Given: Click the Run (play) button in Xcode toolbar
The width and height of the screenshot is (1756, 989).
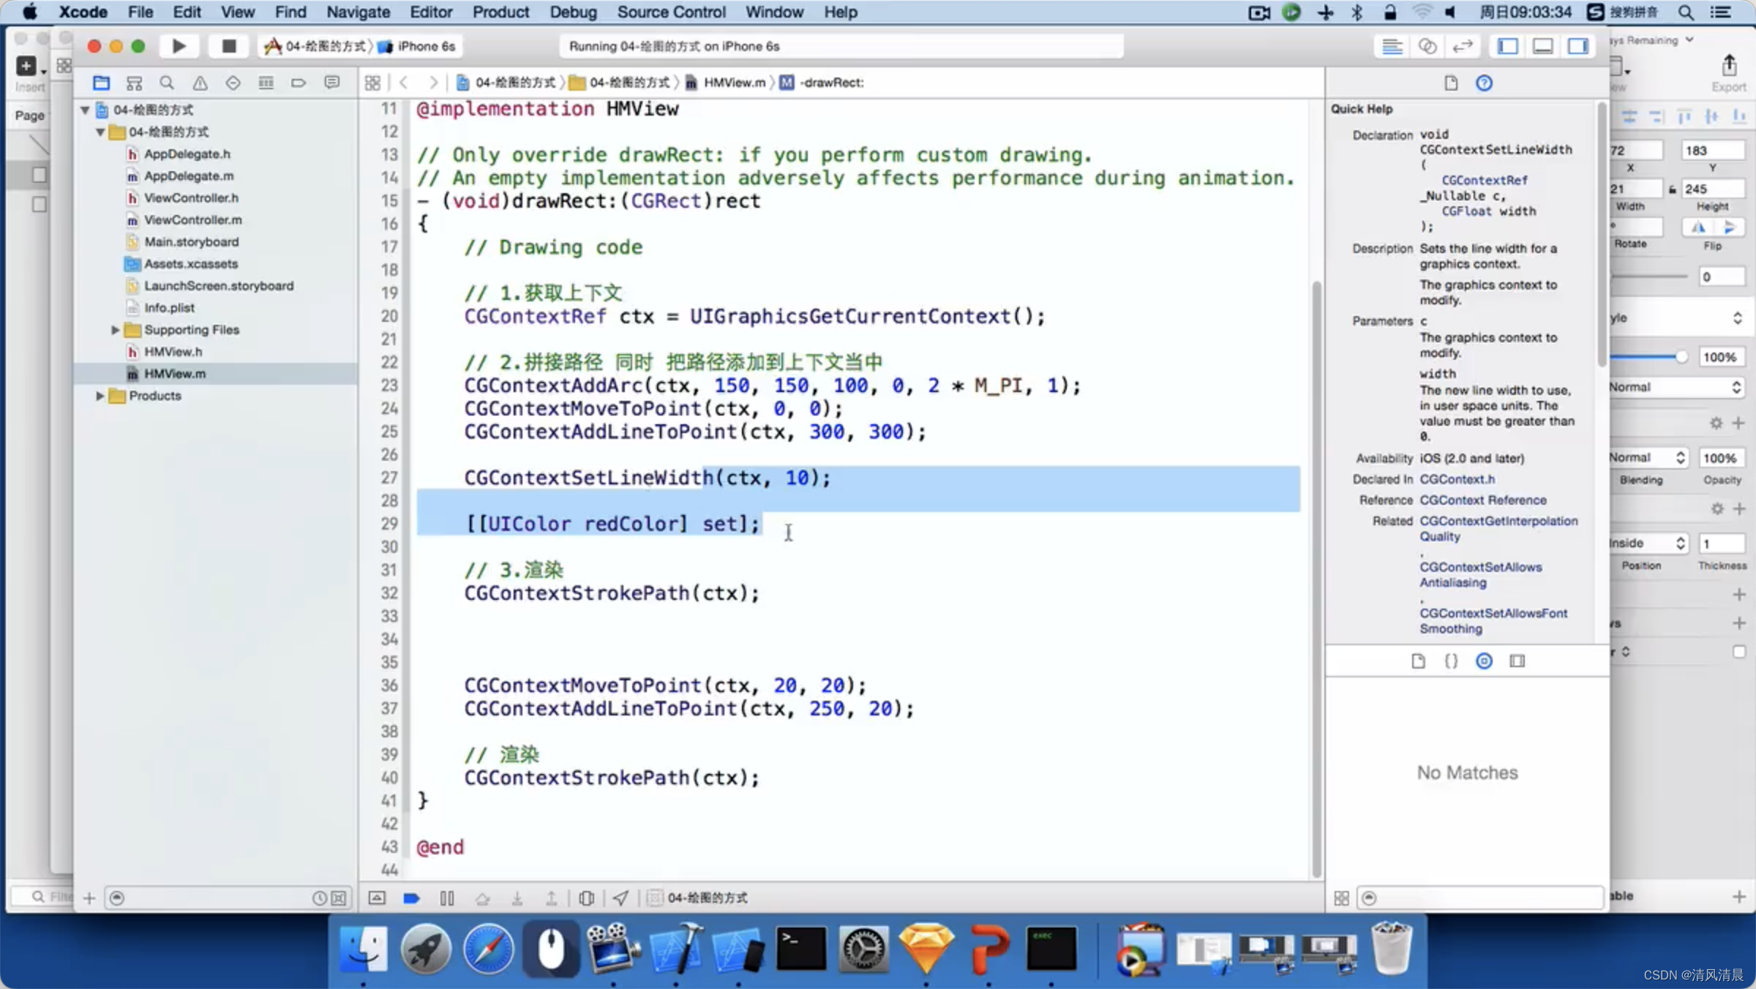Looking at the screenshot, I should pos(179,46).
